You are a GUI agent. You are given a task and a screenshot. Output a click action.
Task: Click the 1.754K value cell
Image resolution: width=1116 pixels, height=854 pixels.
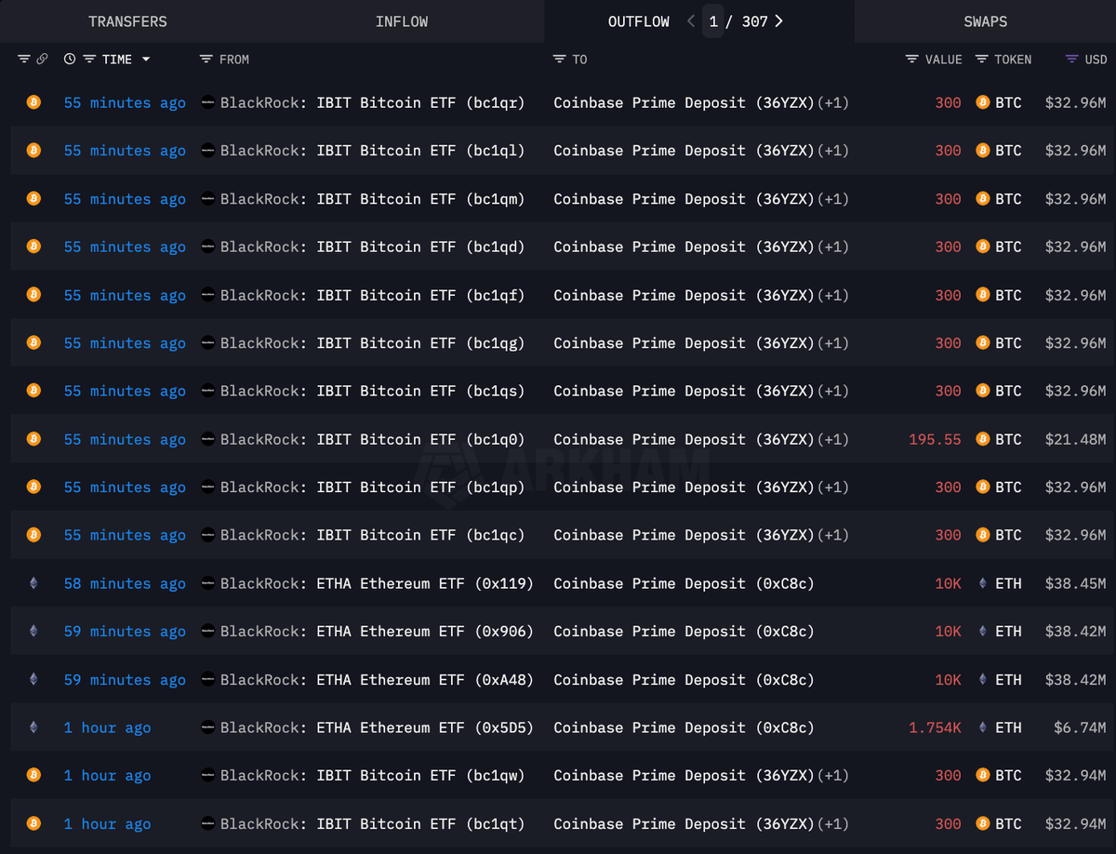pyautogui.click(x=935, y=727)
